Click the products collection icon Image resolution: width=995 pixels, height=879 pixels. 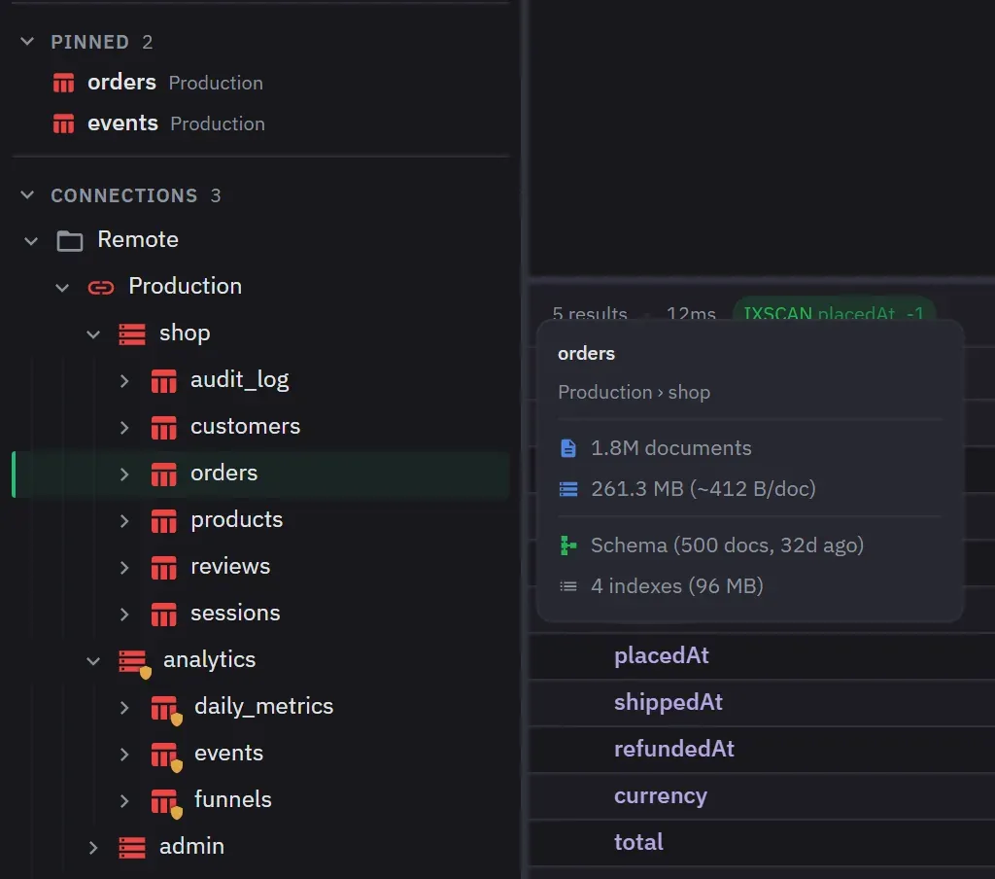click(x=163, y=521)
